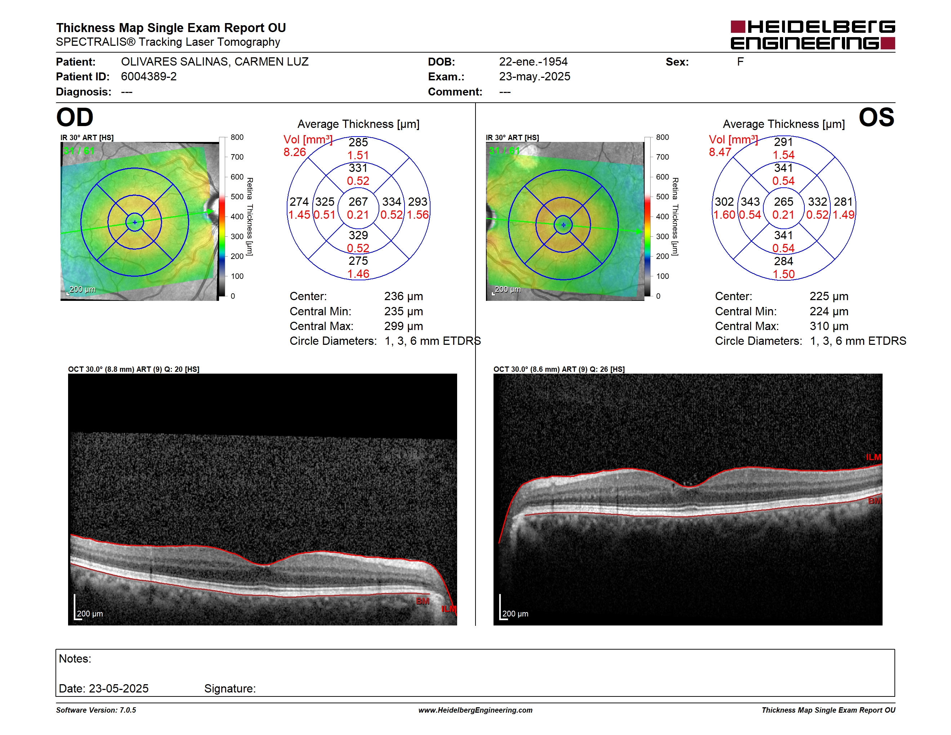This screenshot has height=735, width=951.
Task: Click OS outer nasal thickness 302
Action: point(724,202)
